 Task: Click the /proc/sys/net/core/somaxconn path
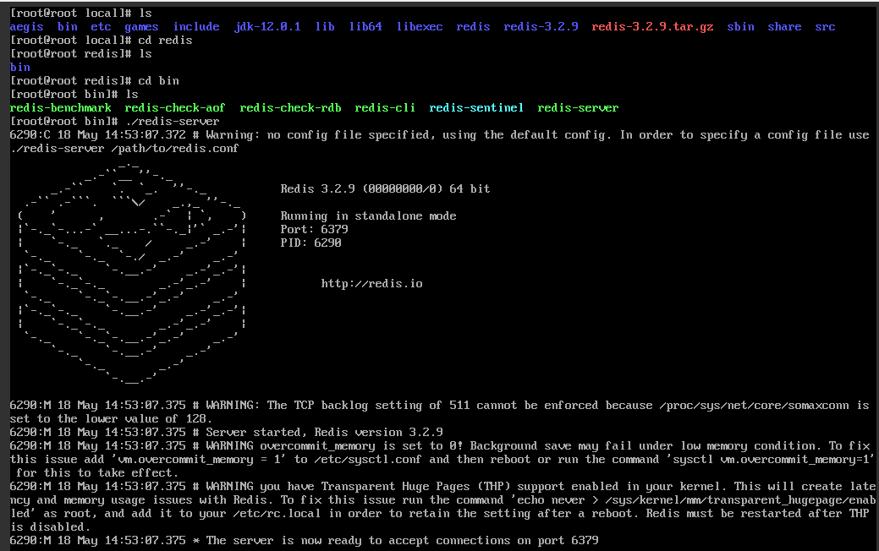(754, 406)
